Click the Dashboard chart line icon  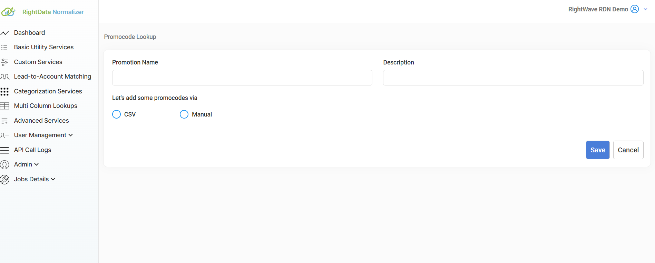click(4, 33)
